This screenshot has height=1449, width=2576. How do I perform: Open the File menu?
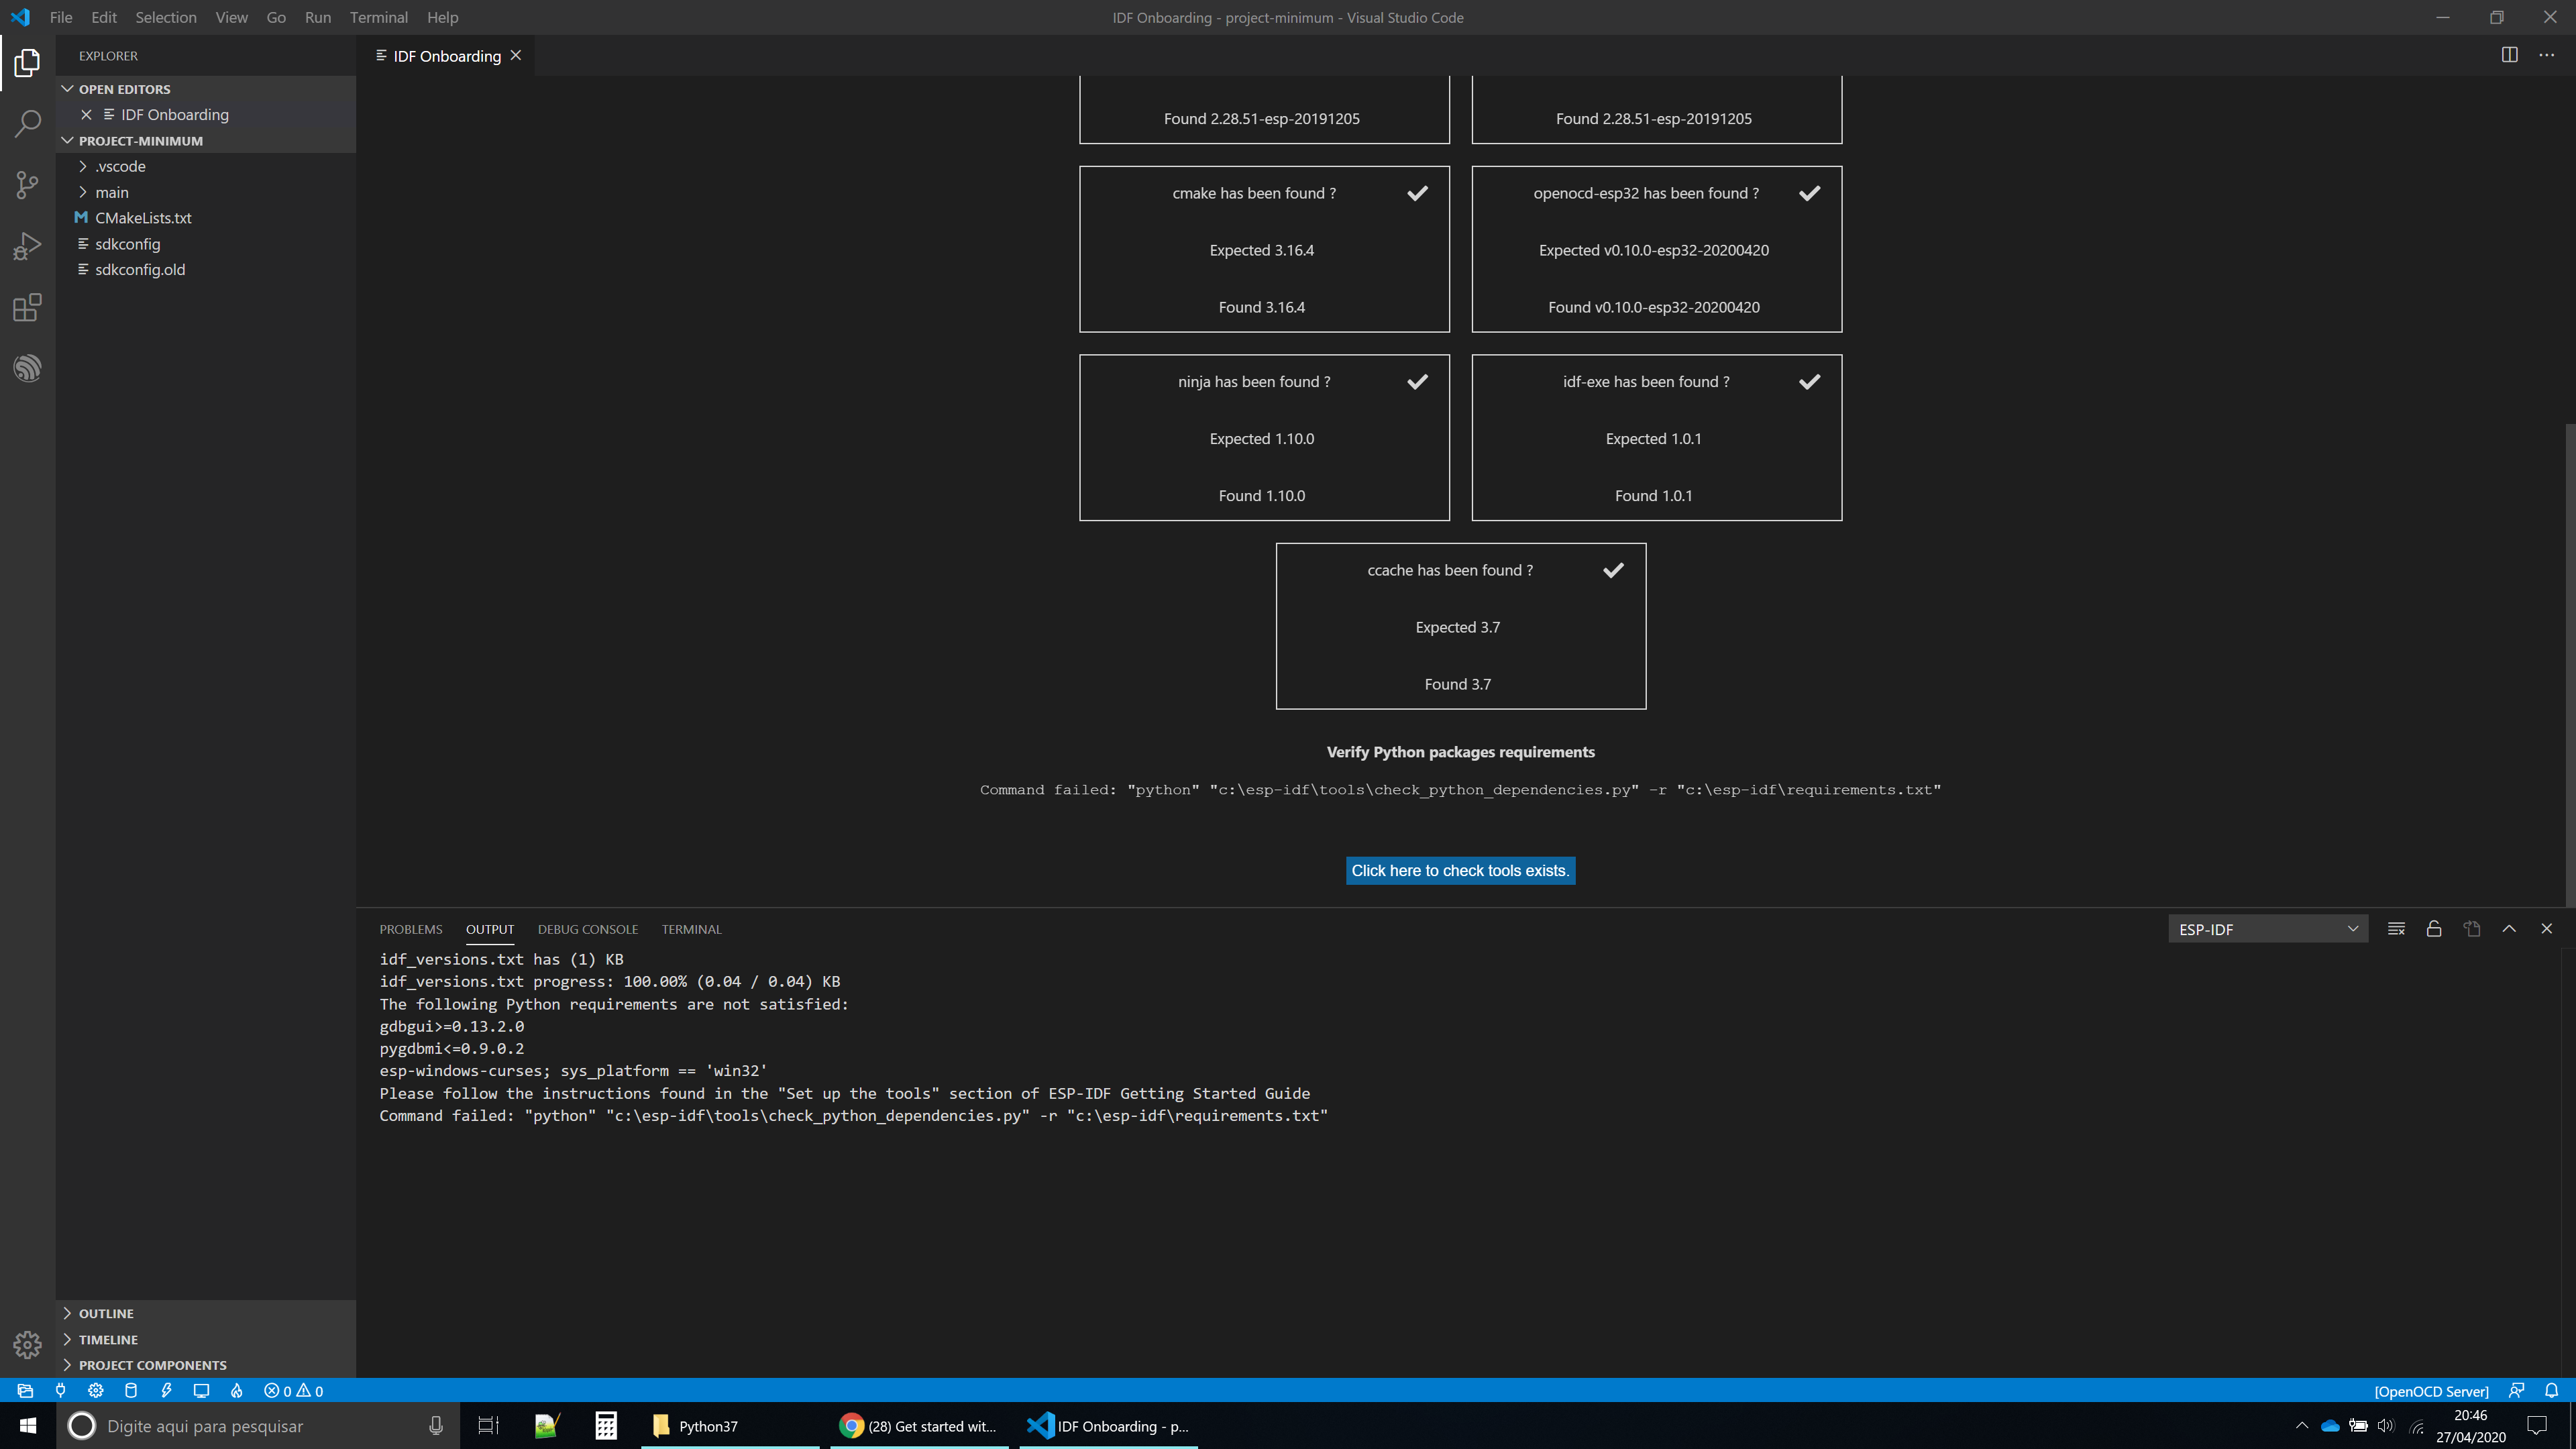[60, 17]
